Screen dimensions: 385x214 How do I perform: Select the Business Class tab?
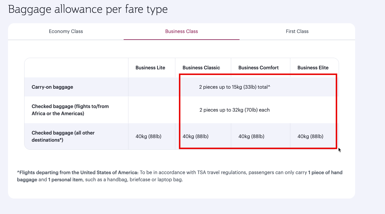tap(182, 31)
